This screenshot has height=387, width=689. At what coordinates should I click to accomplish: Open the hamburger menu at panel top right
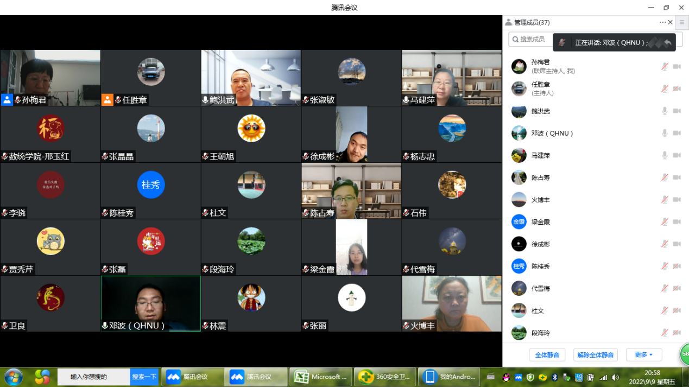point(682,23)
